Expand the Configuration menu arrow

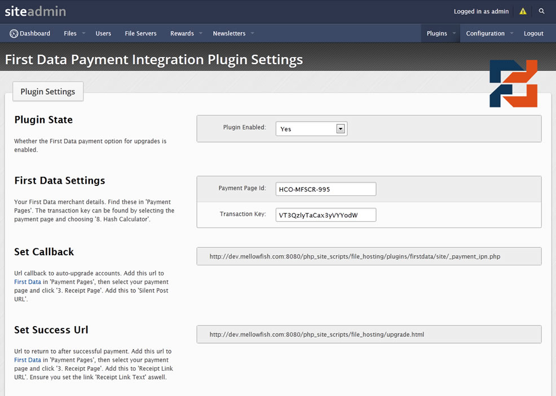click(x=511, y=33)
